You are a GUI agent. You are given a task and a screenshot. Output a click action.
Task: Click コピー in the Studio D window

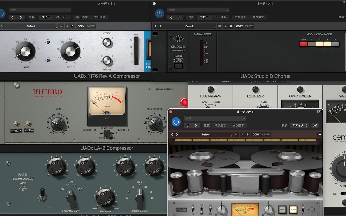204,17
